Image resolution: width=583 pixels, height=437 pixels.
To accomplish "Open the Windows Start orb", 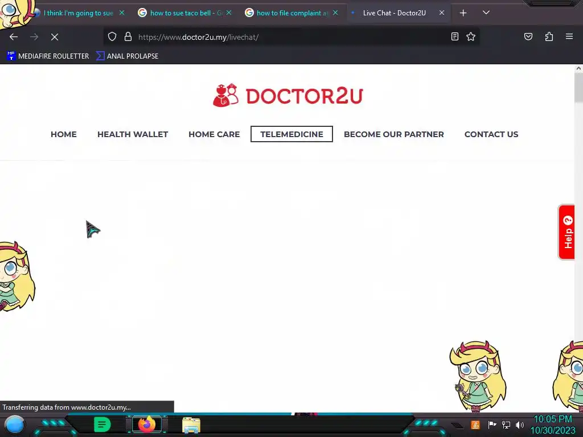I will (15, 424).
